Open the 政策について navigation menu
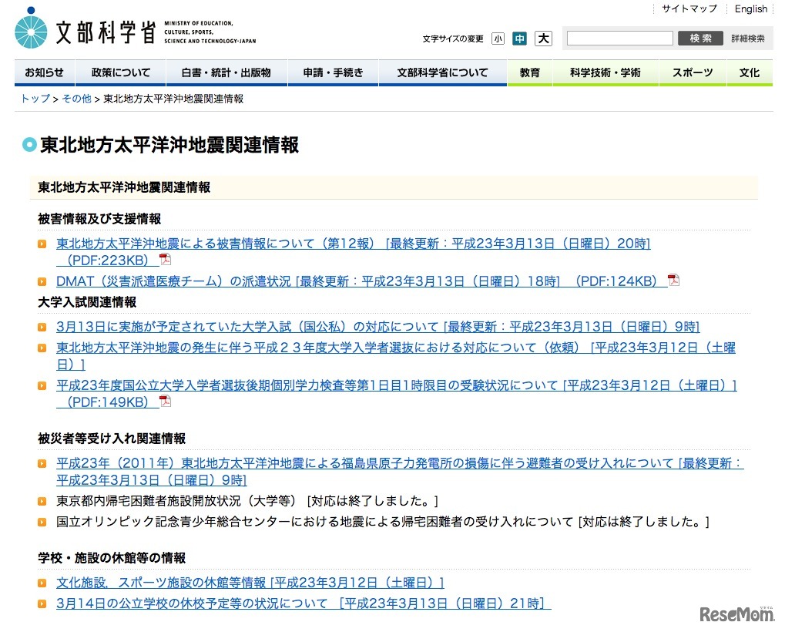The width and height of the screenshot is (785, 632). click(x=120, y=72)
